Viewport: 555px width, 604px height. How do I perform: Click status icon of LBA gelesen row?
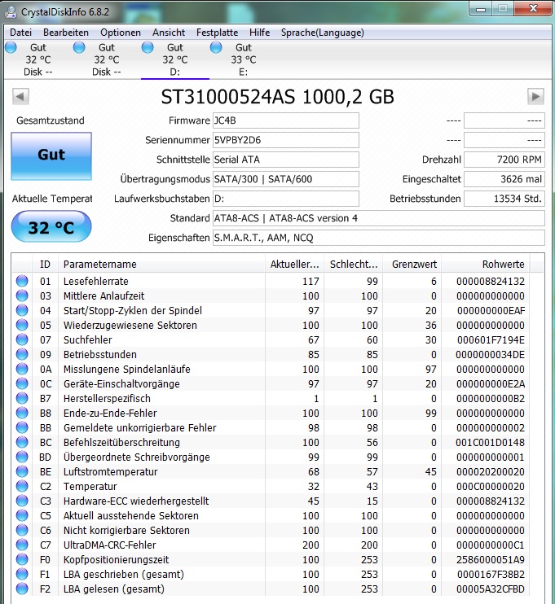point(22,589)
